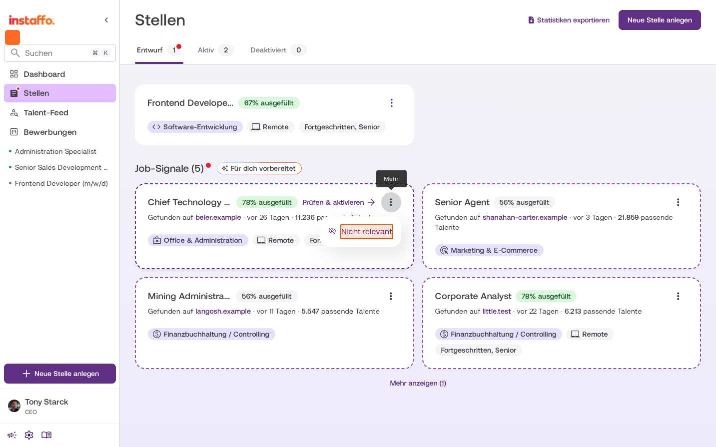
Task: Click Mehr anzeigen (1) link
Action: click(418, 383)
